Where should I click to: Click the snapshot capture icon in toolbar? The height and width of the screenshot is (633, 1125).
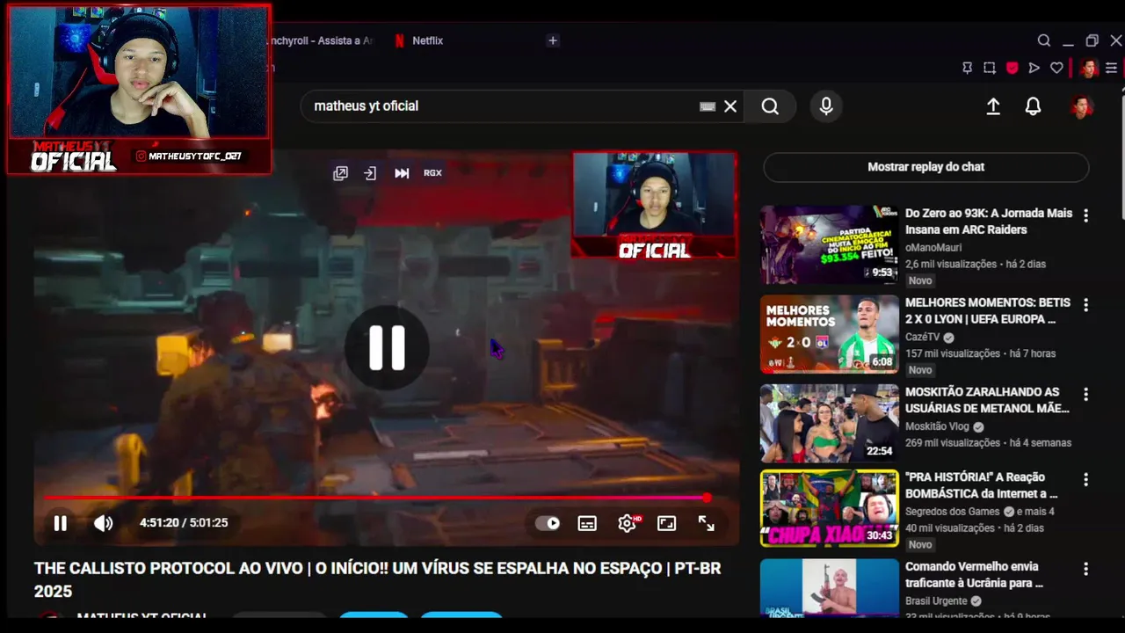pyautogui.click(x=990, y=68)
